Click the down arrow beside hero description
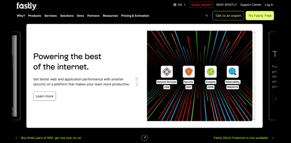This screenshot has height=143, width=291. point(137,85)
